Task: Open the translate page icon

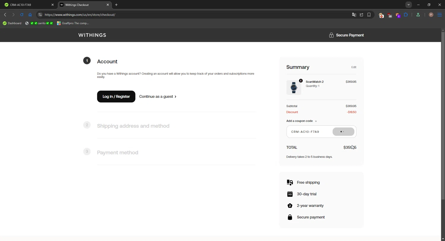Action: [x=354, y=15]
